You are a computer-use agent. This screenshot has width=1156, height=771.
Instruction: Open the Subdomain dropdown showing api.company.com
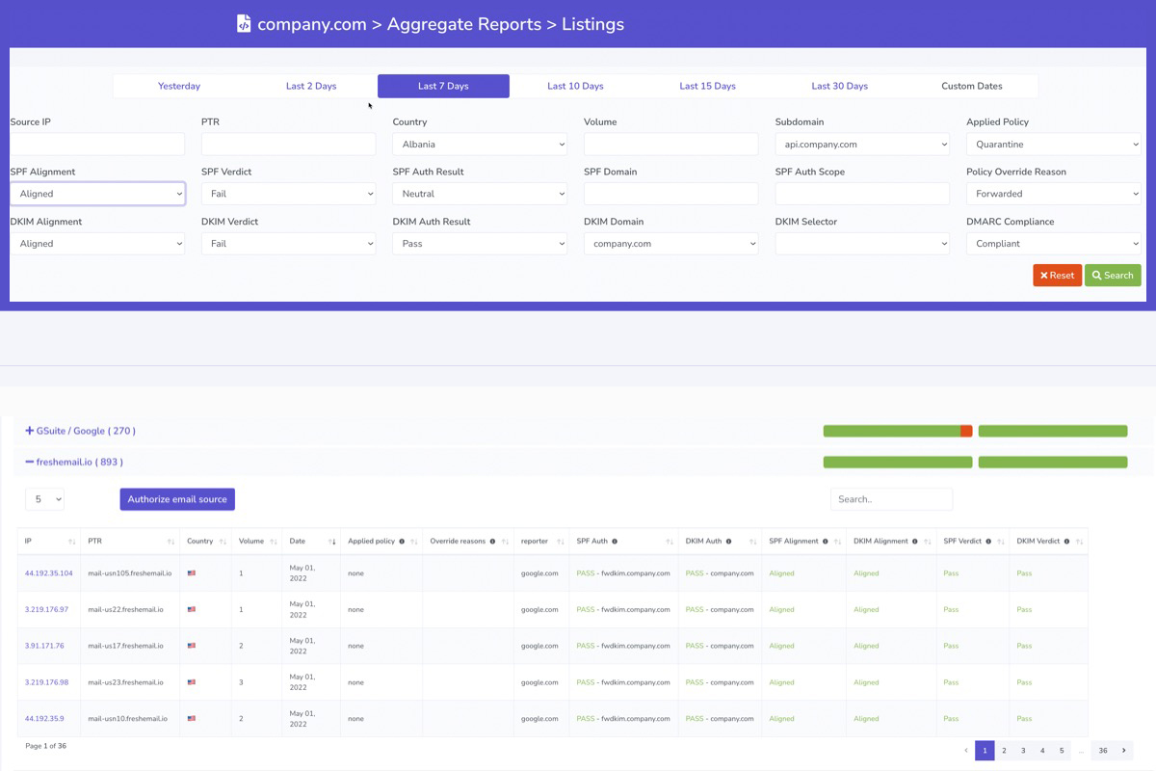click(860, 144)
